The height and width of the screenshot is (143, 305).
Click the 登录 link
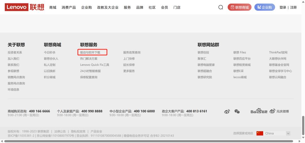[x=283, y=7]
